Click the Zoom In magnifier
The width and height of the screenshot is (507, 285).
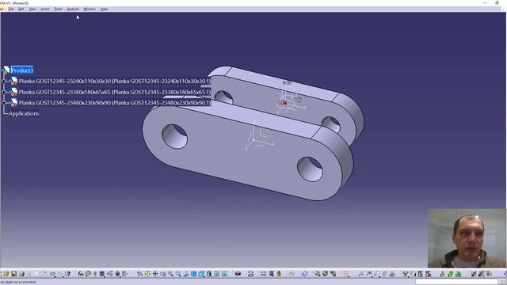pyautogui.click(x=171, y=274)
